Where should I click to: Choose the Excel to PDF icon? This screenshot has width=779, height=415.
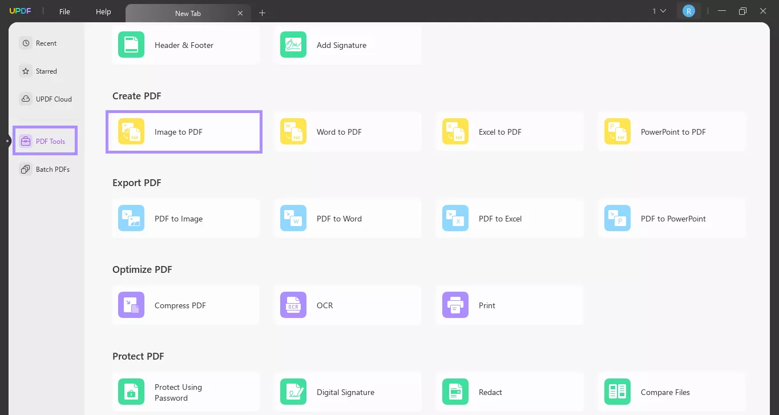tap(455, 131)
